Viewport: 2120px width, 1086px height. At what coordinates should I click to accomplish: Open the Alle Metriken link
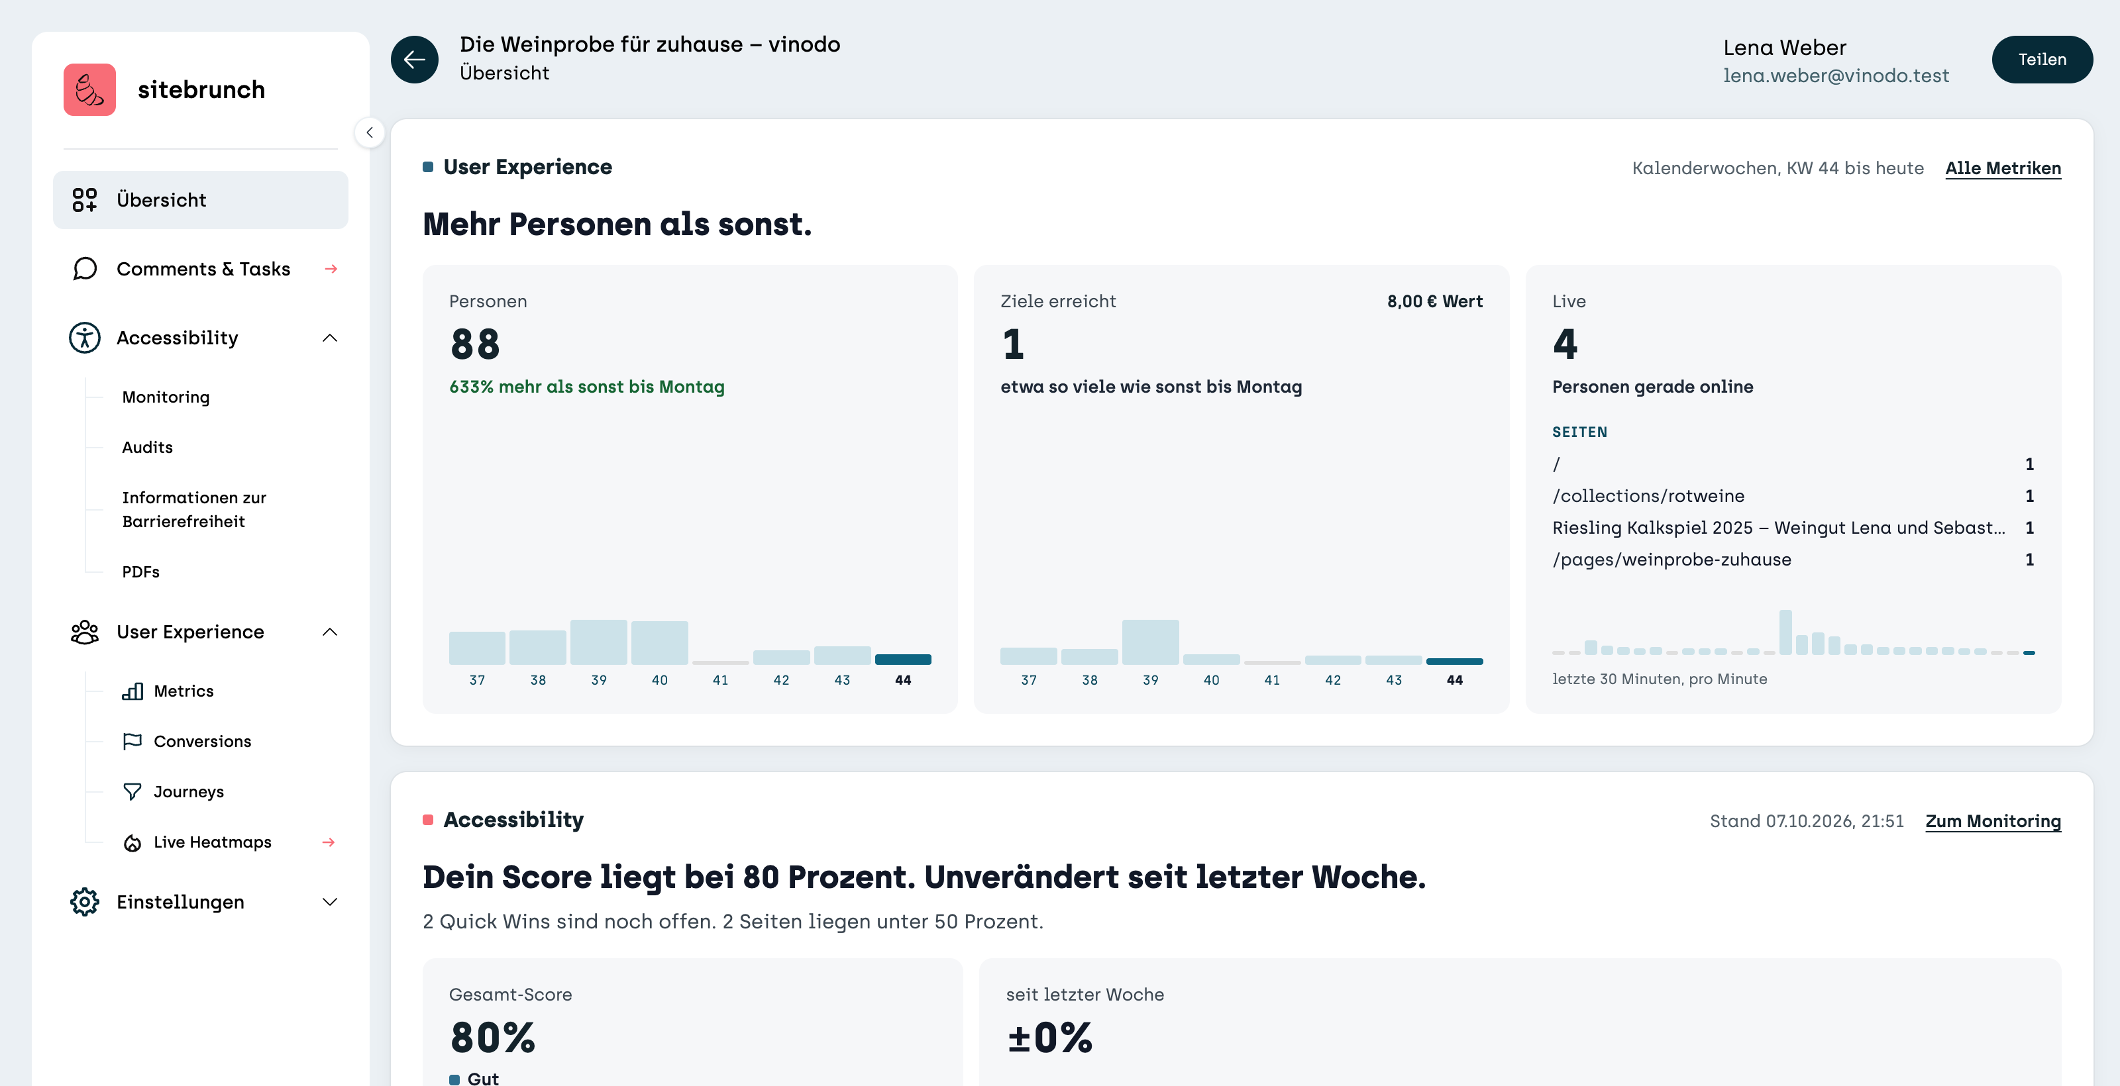2003,168
